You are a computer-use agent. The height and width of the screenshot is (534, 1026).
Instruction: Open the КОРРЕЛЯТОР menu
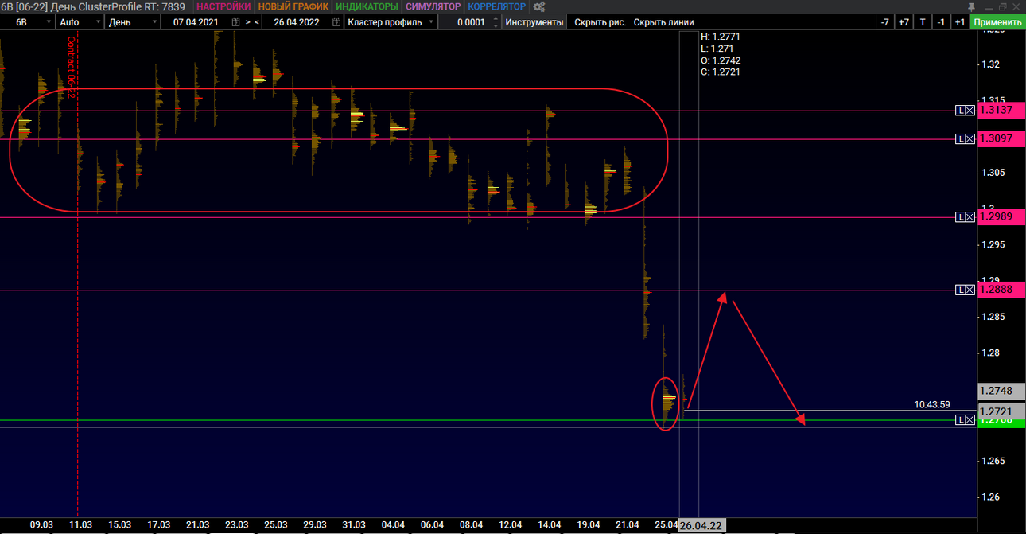pyautogui.click(x=496, y=6)
